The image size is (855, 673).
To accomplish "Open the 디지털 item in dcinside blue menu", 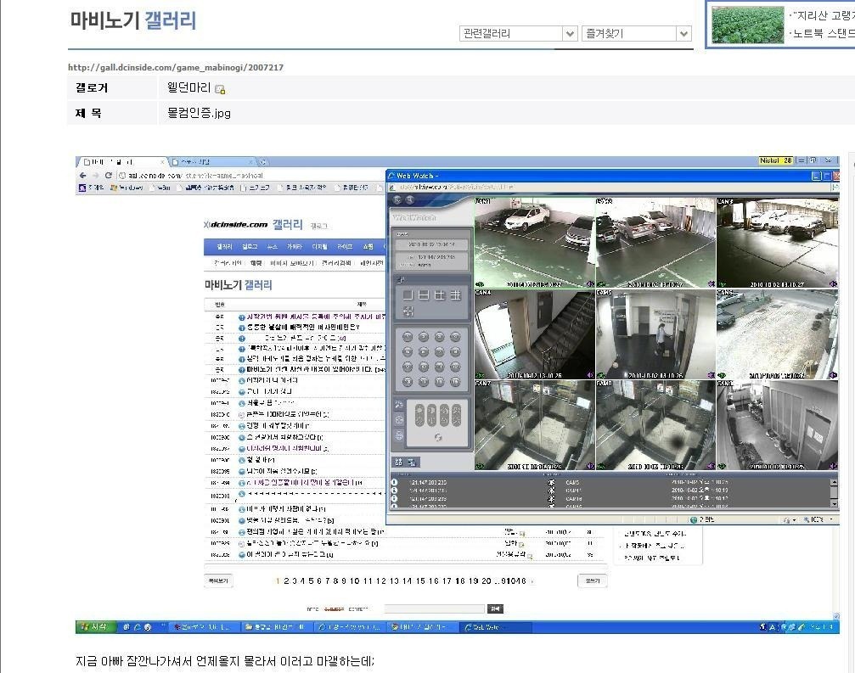I will click(319, 247).
